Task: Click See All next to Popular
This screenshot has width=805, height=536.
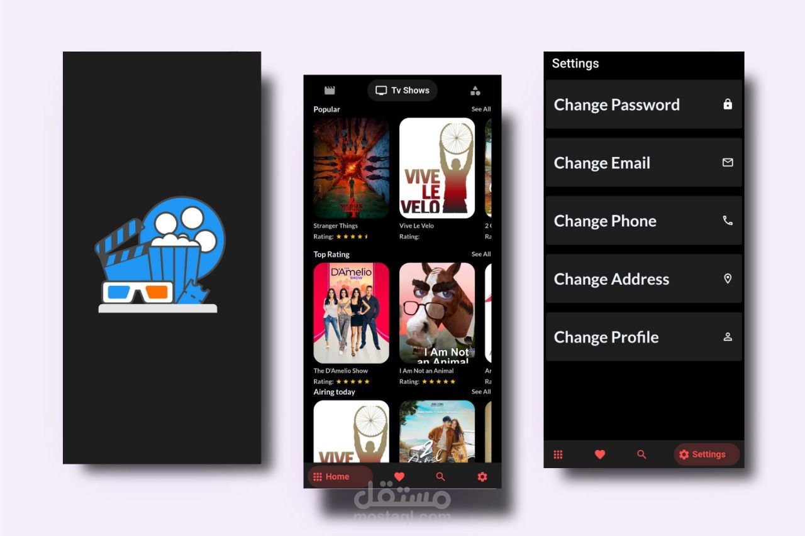Action: pyautogui.click(x=481, y=109)
